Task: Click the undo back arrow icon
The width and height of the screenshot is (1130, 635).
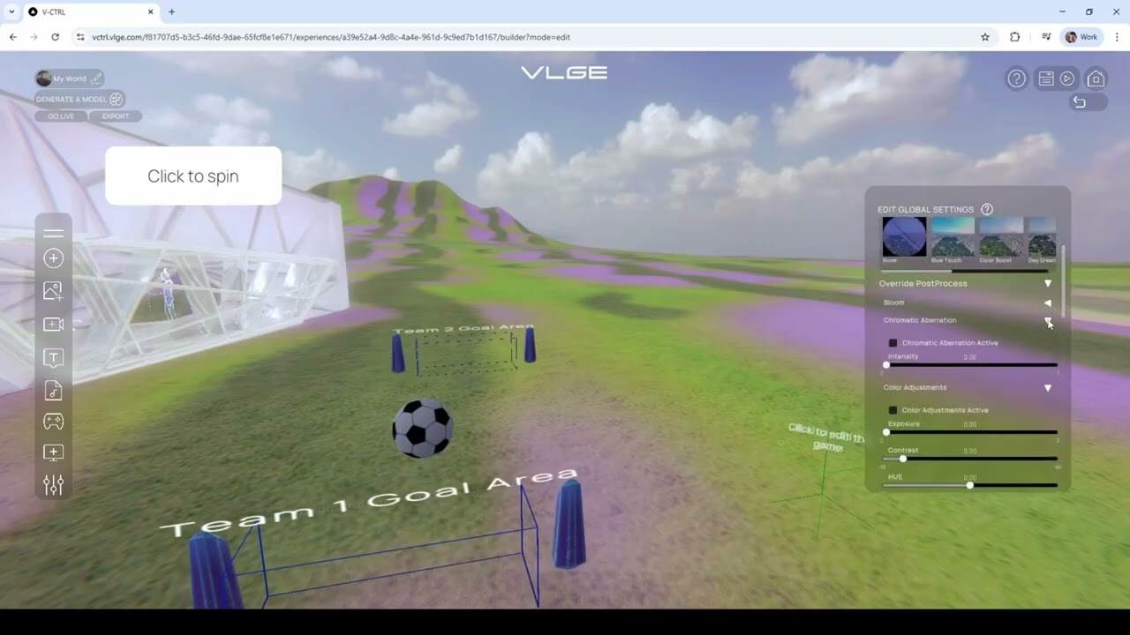Action: click(1079, 102)
